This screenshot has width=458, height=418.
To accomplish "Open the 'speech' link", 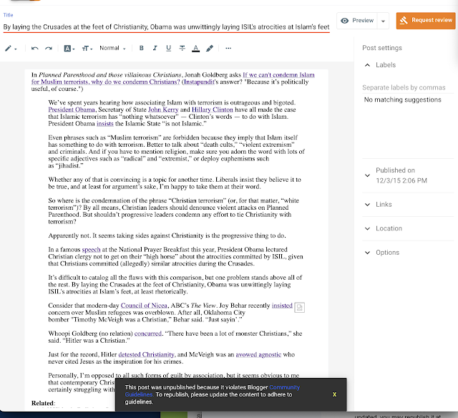I will pyautogui.click(x=91, y=250).
